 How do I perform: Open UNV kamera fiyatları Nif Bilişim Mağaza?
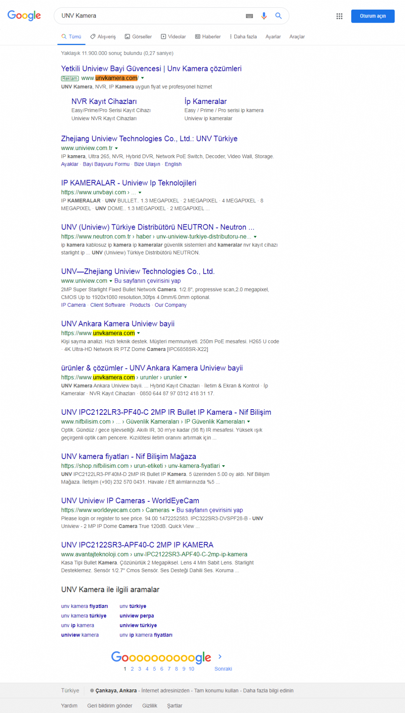(129, 456)
